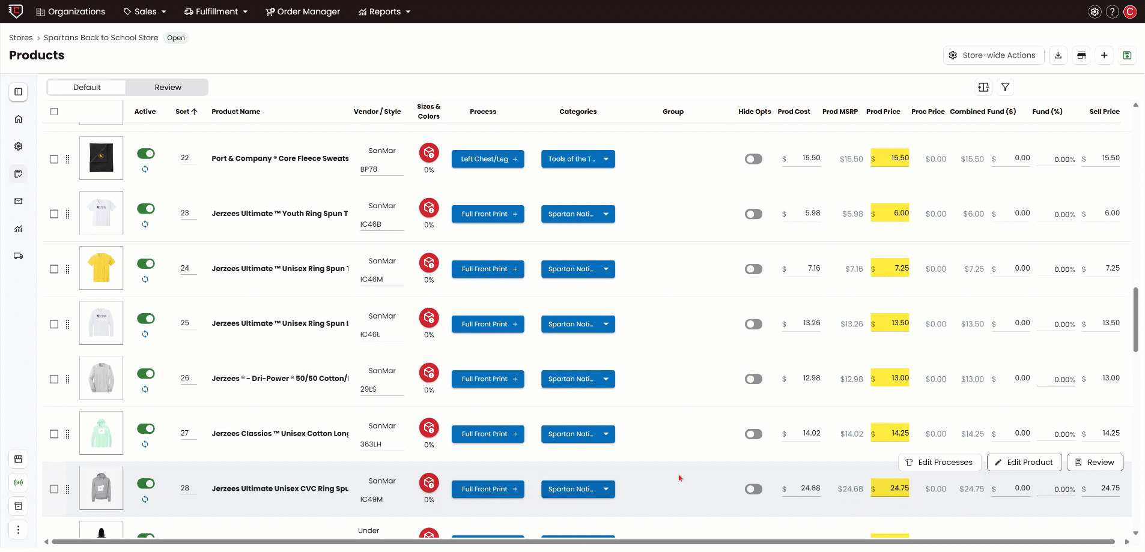Open the home icon in the left sidebar

[x=19, y=119]
